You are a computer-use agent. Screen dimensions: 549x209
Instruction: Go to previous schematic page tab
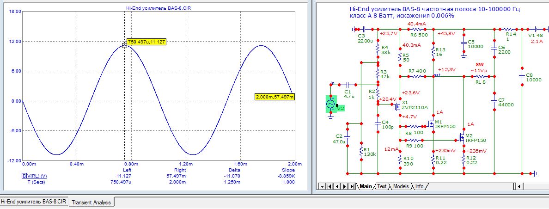337,187
